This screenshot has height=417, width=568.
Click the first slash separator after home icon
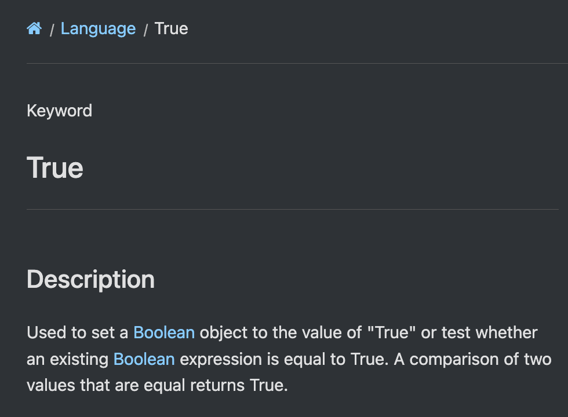tap(52, 30)
